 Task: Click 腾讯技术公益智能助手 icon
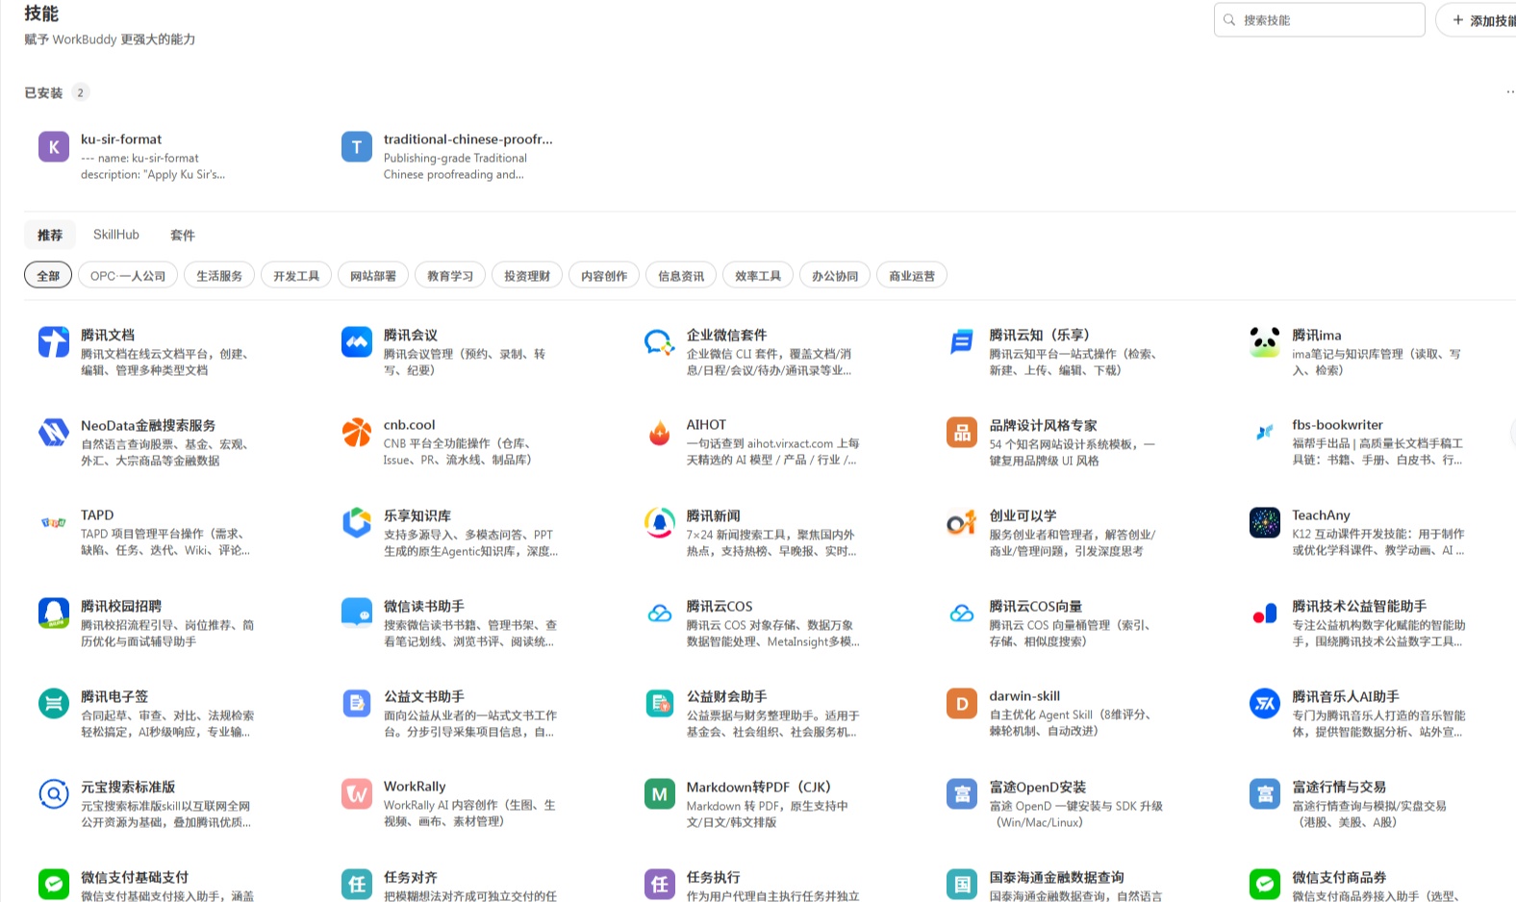pyautogui.click(x=1265, y=613)
